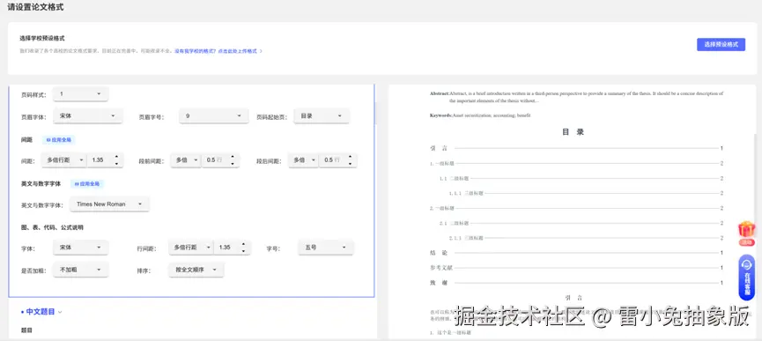Open the 行间距 type dropdown 多倍行距

(191, 248)
